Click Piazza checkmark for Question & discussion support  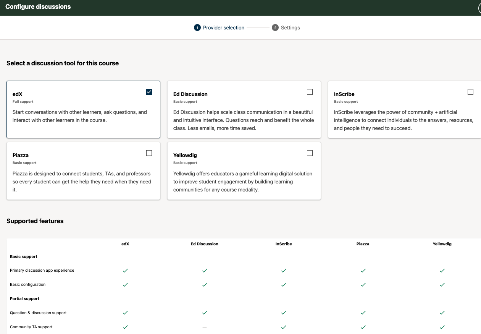click(363, 313)
